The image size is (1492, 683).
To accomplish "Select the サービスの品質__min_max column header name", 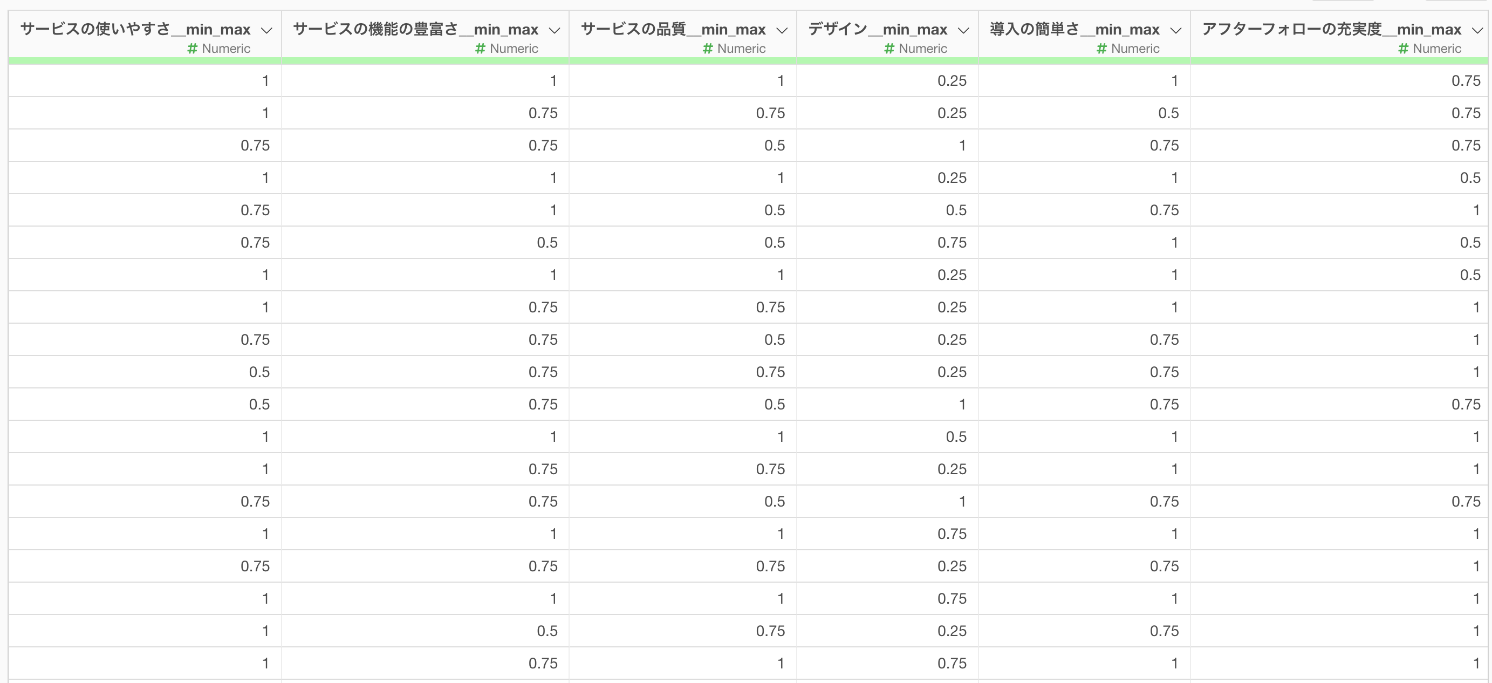I will coord(674,29).
